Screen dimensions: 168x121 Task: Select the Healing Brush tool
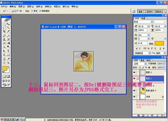pyautogui.click(x=4, y=36)
